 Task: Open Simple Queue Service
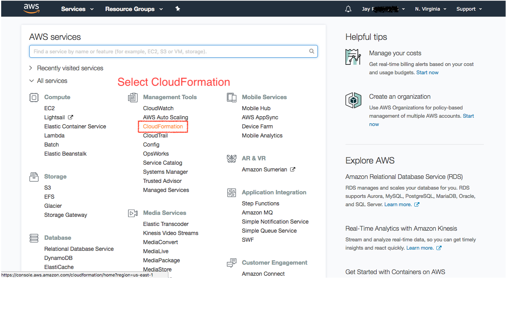(269, 231)
